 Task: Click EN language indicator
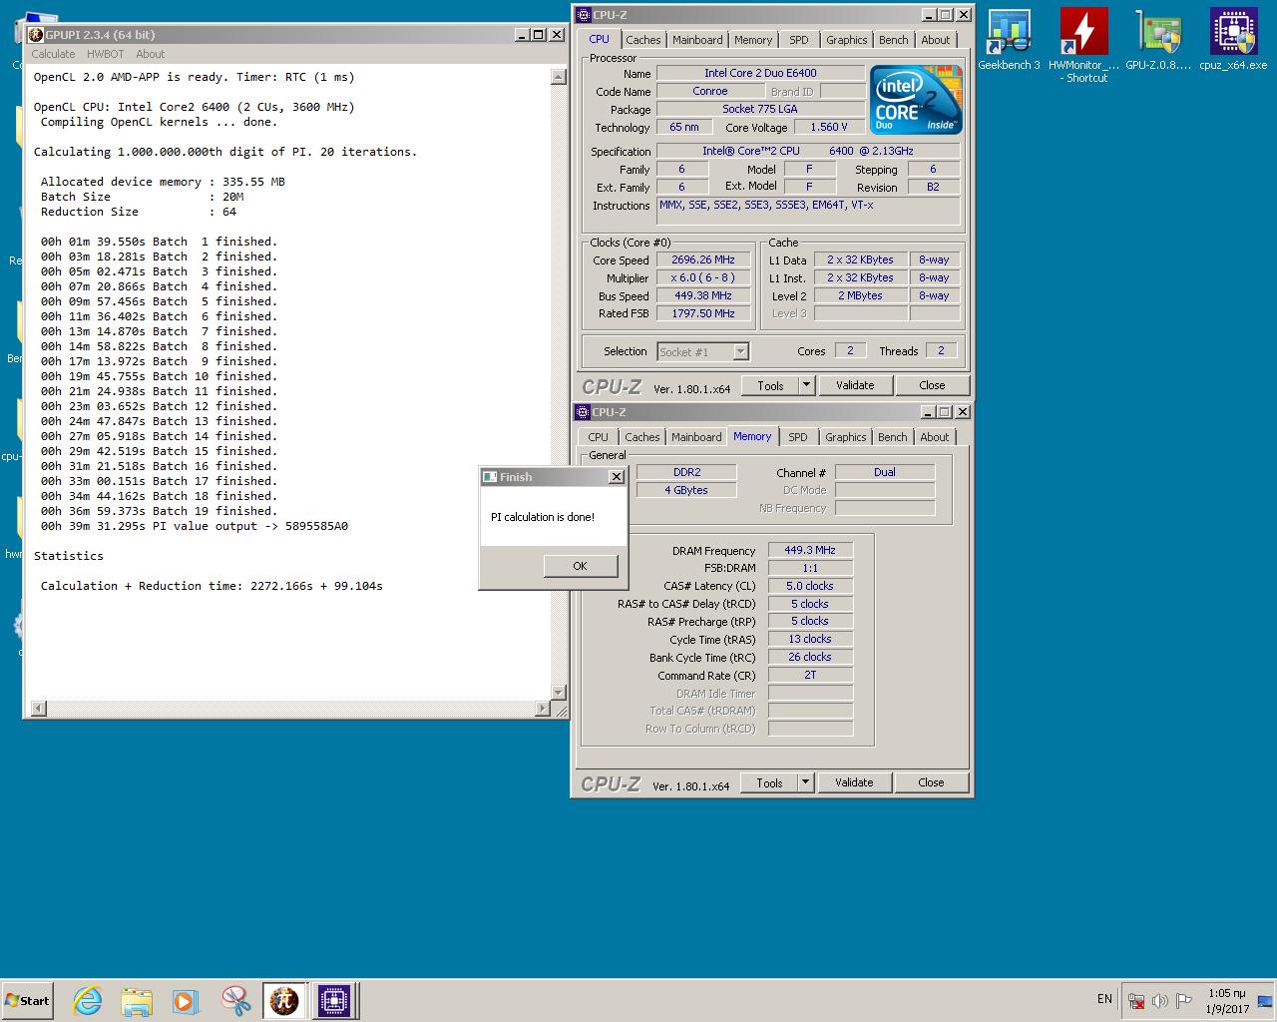click(x=1104, y=999)
